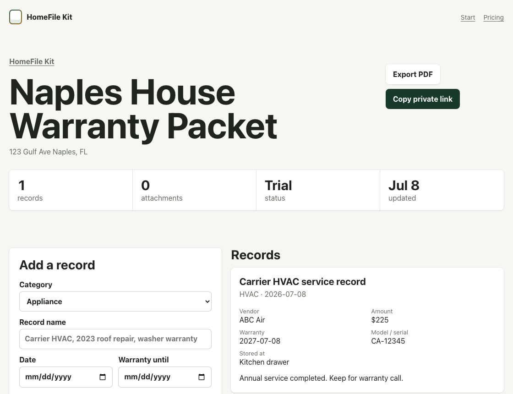Click the 'Add a record' heading
The height and width of the screenshot is (394, 513).
point(57,265)
